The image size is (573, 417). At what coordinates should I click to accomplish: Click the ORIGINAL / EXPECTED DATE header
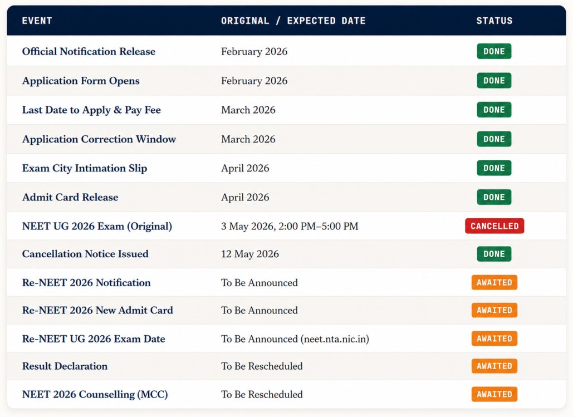(x=293, y=21)
